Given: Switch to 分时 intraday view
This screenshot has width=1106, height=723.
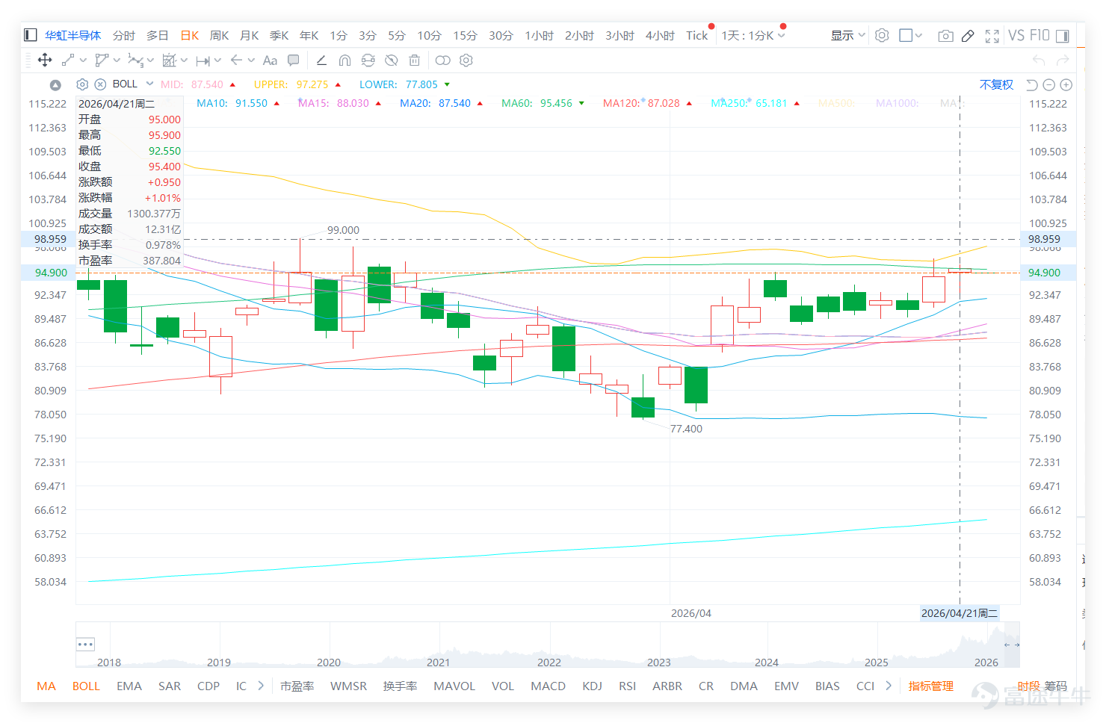Looking at the screenshot, I should tap(124, 35).
